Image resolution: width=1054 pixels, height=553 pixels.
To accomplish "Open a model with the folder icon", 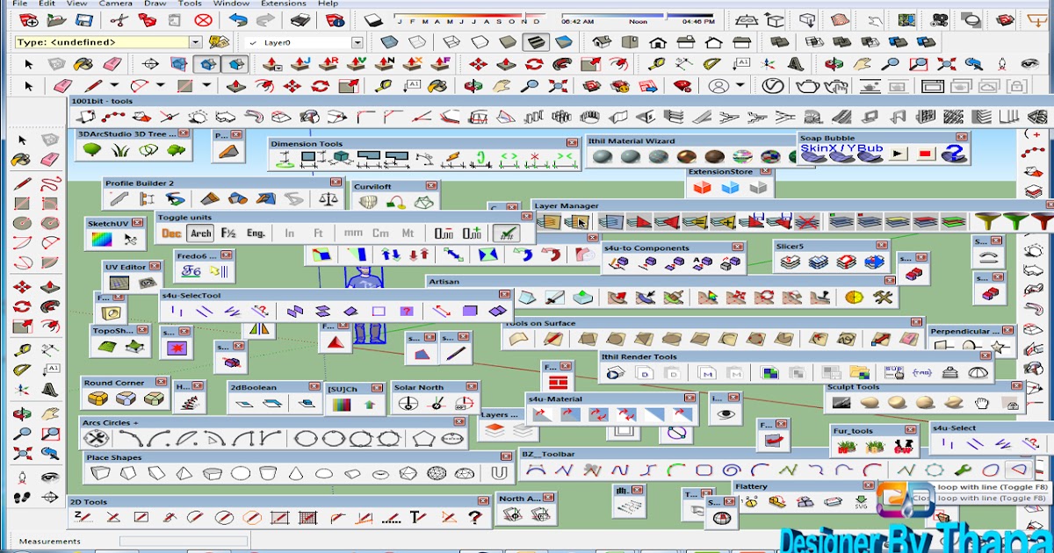I will pyautogui.click(x=56, y=19).
